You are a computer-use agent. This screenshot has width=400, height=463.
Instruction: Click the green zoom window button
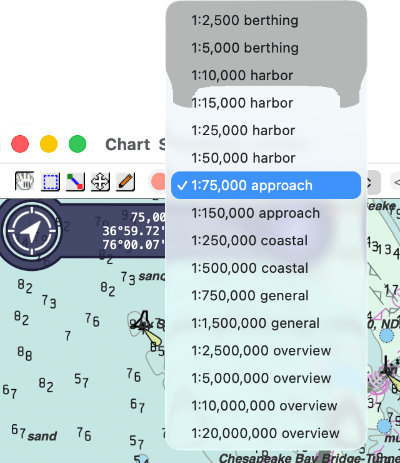coord(77,144)
